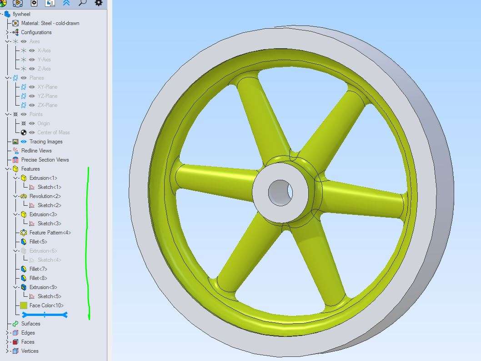
Task: Select the Faces node icon
Action: click(15, 341)
